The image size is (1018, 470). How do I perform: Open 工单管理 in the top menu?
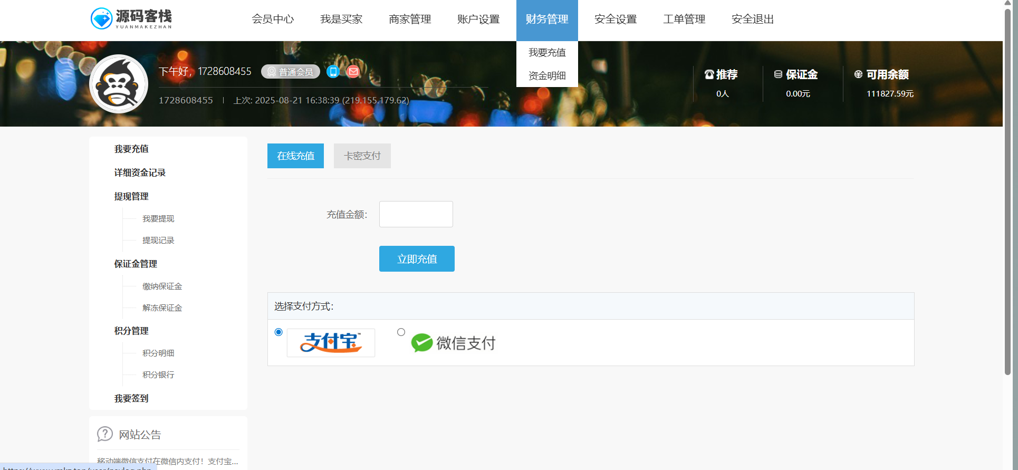click(x=684, y=20)
